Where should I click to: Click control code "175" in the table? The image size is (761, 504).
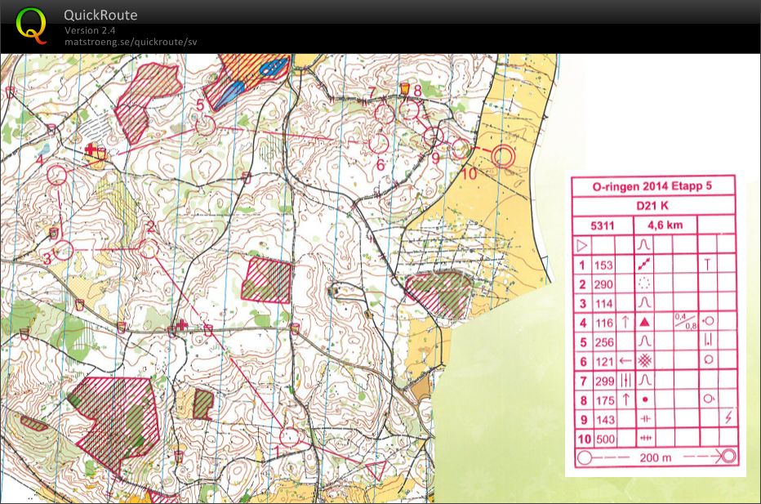[605, 400]
